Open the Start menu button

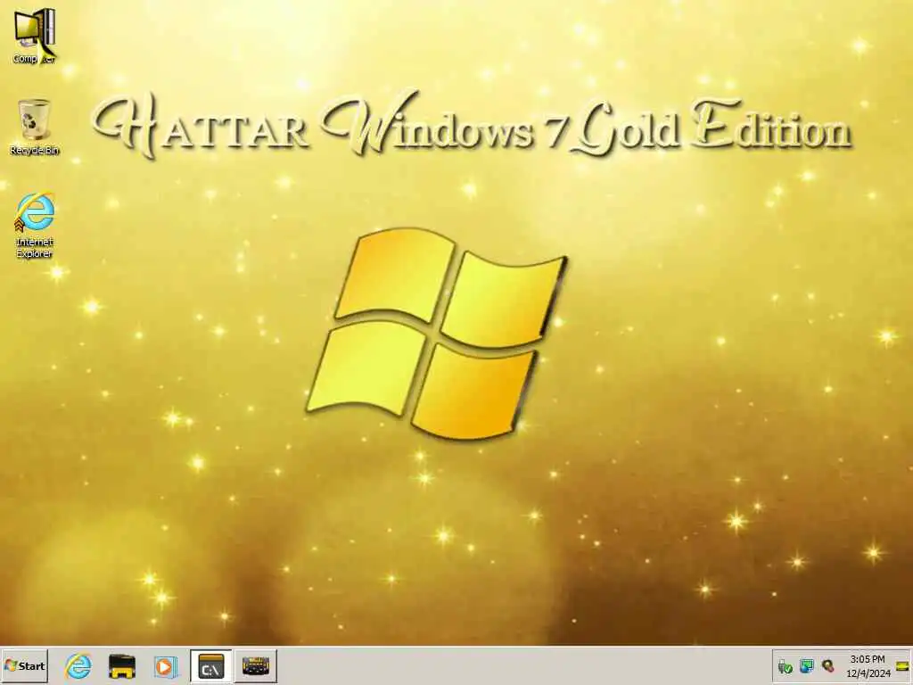(x=24, y=665)
